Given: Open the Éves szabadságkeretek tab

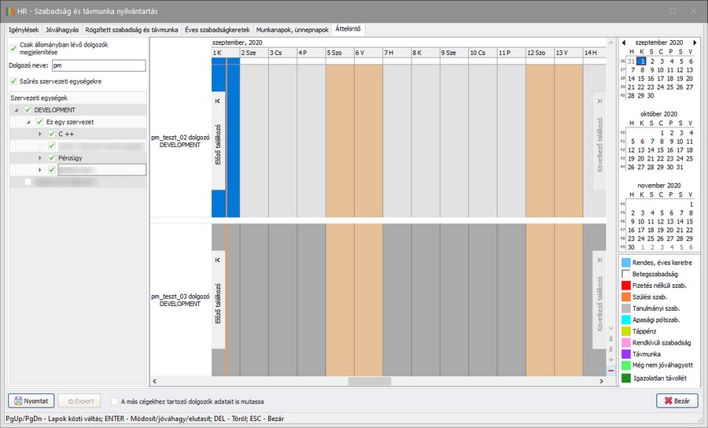Looking at the screenshot, I should point(218,29).
